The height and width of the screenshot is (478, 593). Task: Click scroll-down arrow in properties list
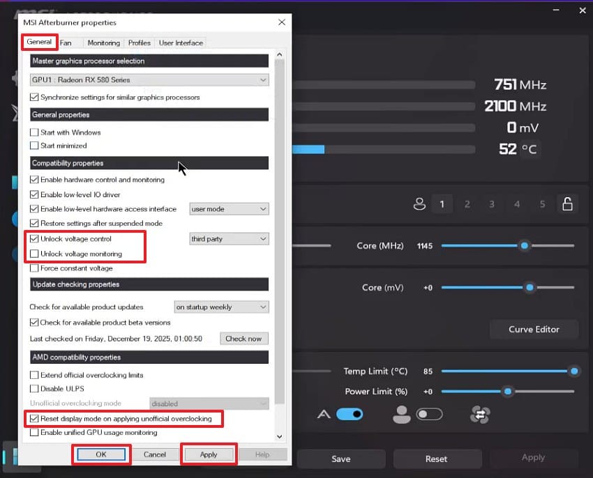pyautogui.click(x=280, y=437)
